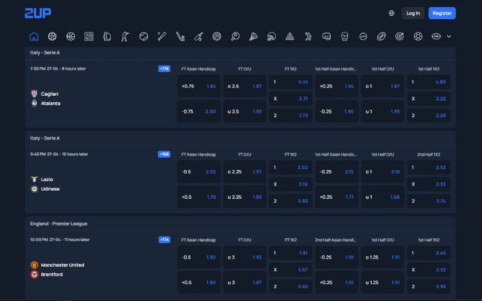
Task: Pick Udinese +0.5 handicap at 1.79
Action: (x=199, y=197)
